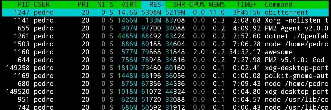Click the 7:27.98 time value
Image resolution: width=331 pixels, height=110 pixels.
246,60
